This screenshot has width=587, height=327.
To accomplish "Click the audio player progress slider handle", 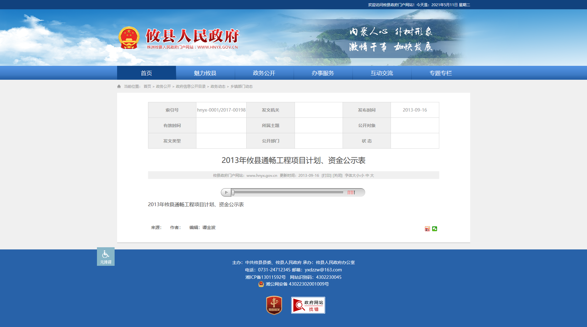I will tap(233, 193).
